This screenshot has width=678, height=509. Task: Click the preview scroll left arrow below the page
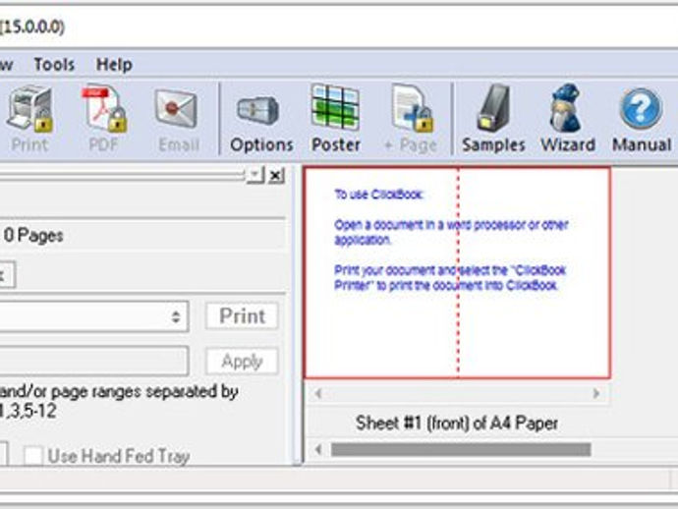point(318,393)
